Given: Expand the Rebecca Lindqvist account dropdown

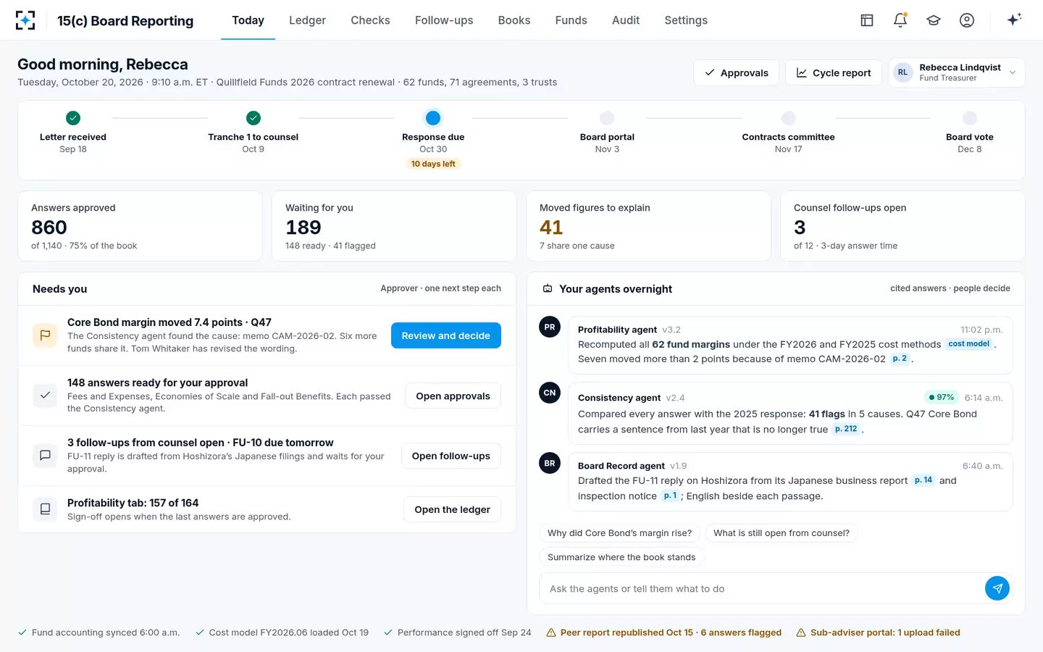Looking at the screenshot, I should pos(956,72).
